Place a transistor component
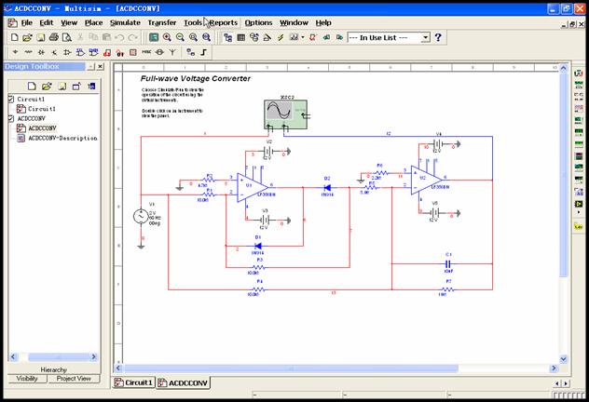Viewport: 589px width, 402px height. click(54, 52)
